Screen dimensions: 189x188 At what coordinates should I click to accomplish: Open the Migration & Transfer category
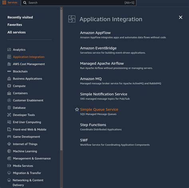[27, 173]
